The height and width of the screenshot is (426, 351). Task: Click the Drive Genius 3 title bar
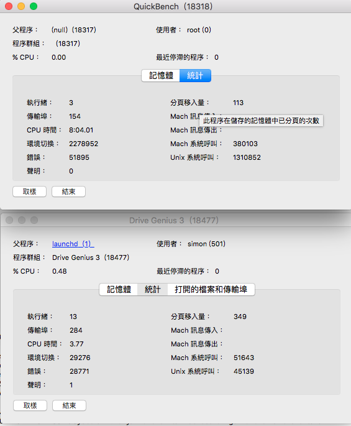174,220
